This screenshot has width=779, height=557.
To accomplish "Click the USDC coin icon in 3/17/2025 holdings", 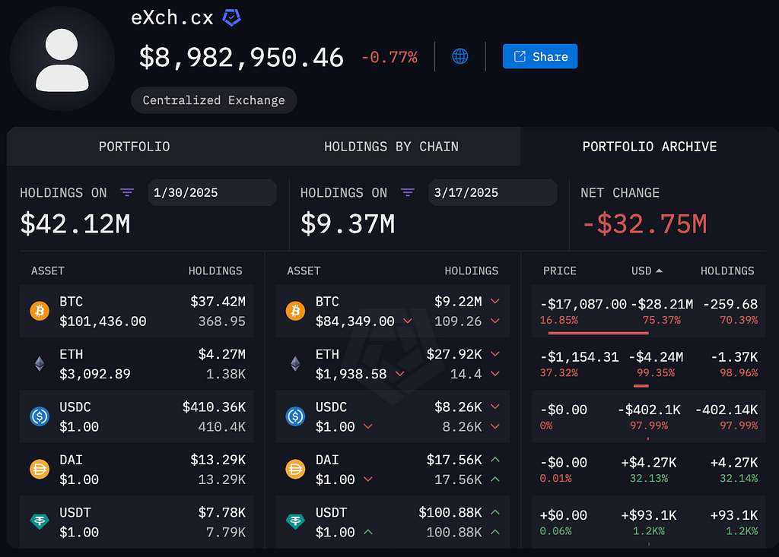I will [296, 416].
